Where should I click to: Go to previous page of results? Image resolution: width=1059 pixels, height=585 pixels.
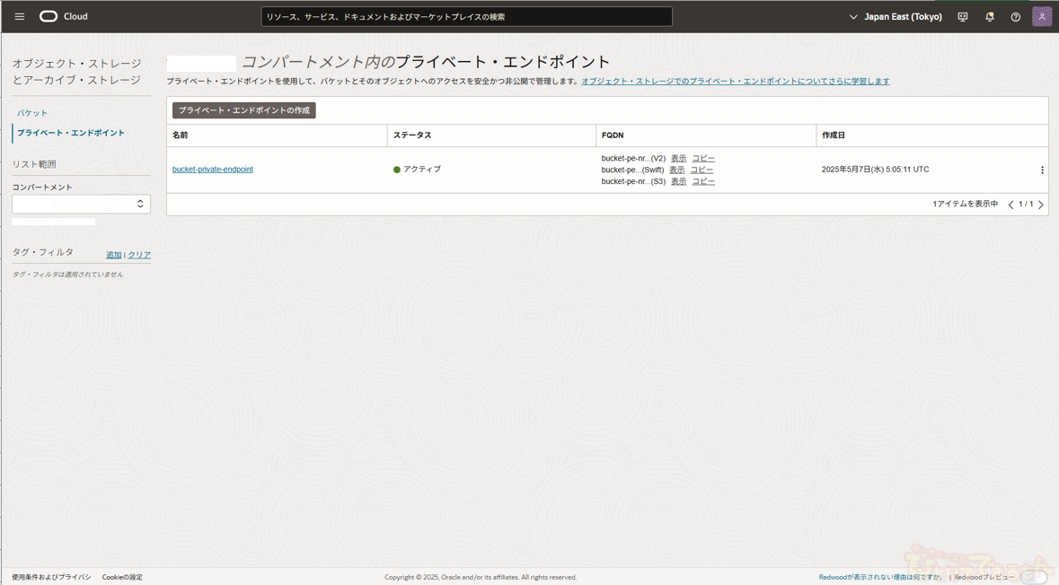(x=1010, y=205)
